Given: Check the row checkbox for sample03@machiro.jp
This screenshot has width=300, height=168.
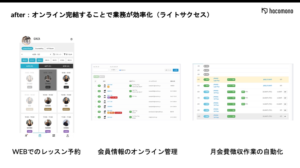Looking at the screenshot, I should click(x=95, y=96).
